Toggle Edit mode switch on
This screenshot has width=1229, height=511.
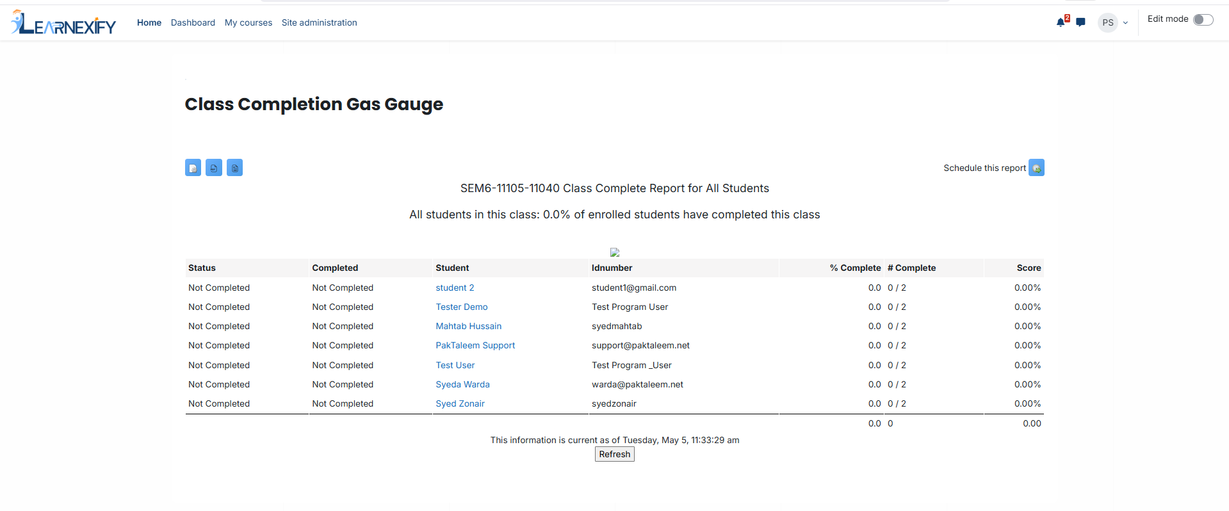pos(1203,19)
